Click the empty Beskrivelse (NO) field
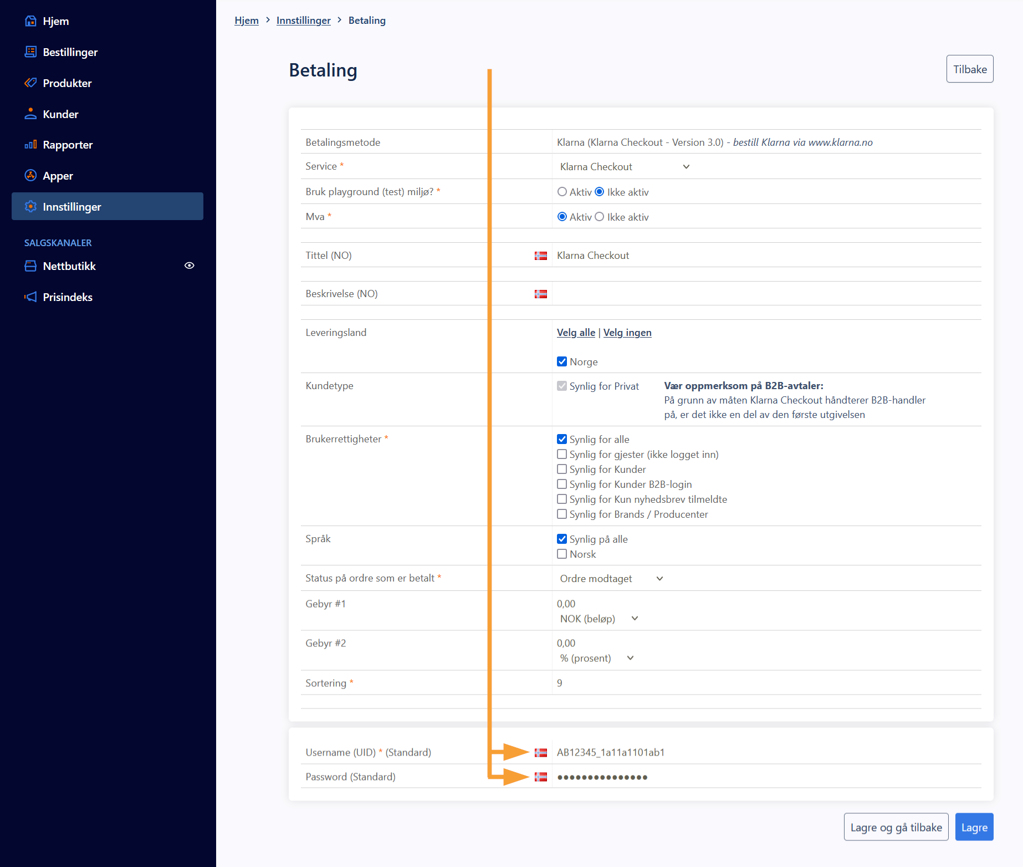Screen dimensions: 1023x867 767,294
